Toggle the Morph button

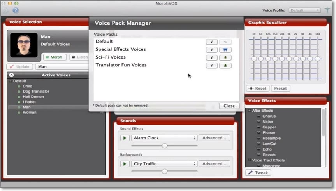click(x=55, y=57)
